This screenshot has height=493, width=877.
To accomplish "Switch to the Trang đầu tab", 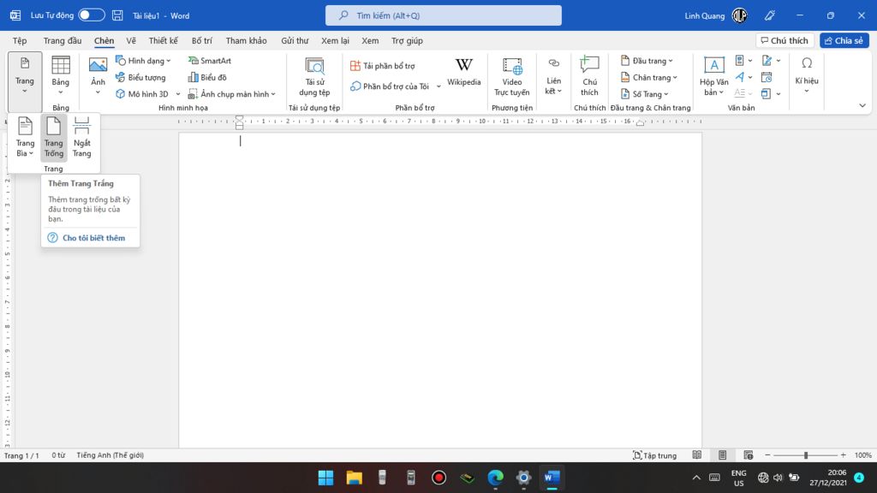I will coord(63,41).
